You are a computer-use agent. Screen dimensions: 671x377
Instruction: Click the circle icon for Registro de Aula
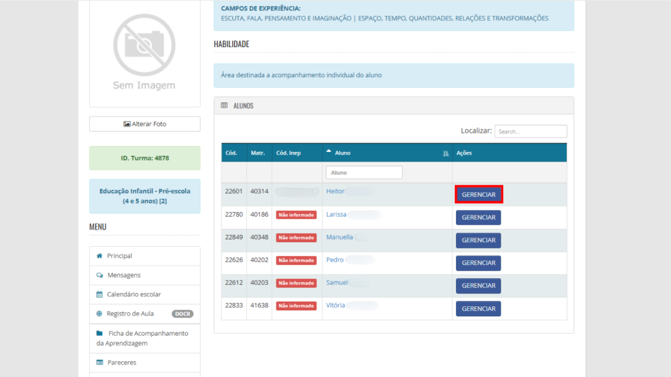point(100,314)
